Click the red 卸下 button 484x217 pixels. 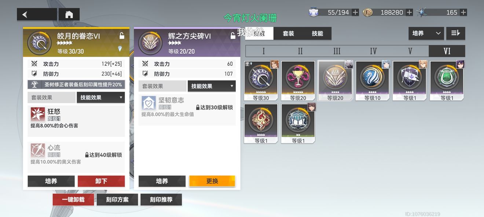click(x=101, y=181)
